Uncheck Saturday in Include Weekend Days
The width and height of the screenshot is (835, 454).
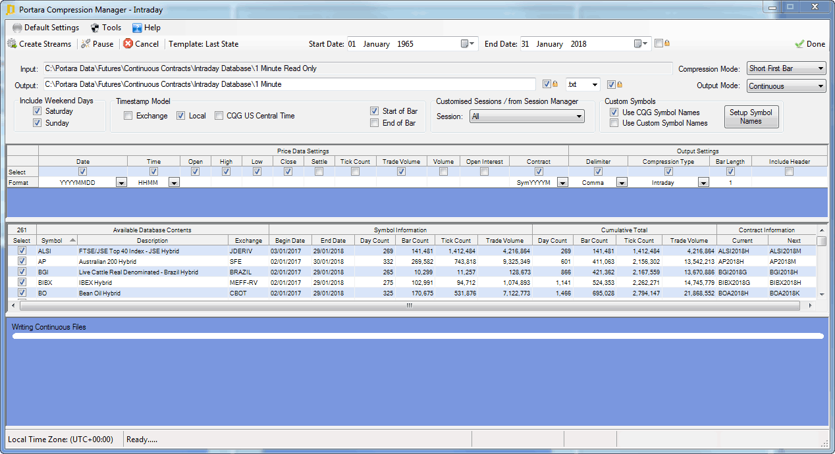click(38, 111)
